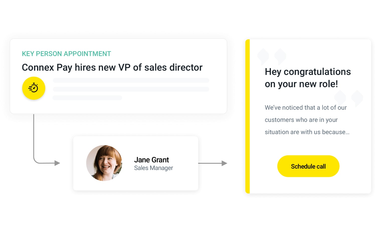The width and height of the screenshot is (381, 233).
Task: Click the second gray placeholder text line
Action: pyautogui.click(x=131, y=89)
